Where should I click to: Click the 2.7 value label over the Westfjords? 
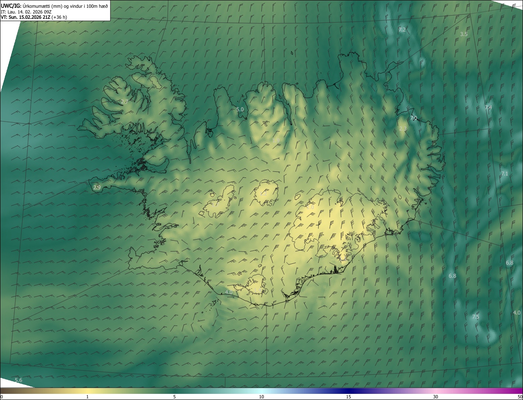coord(125,101)
